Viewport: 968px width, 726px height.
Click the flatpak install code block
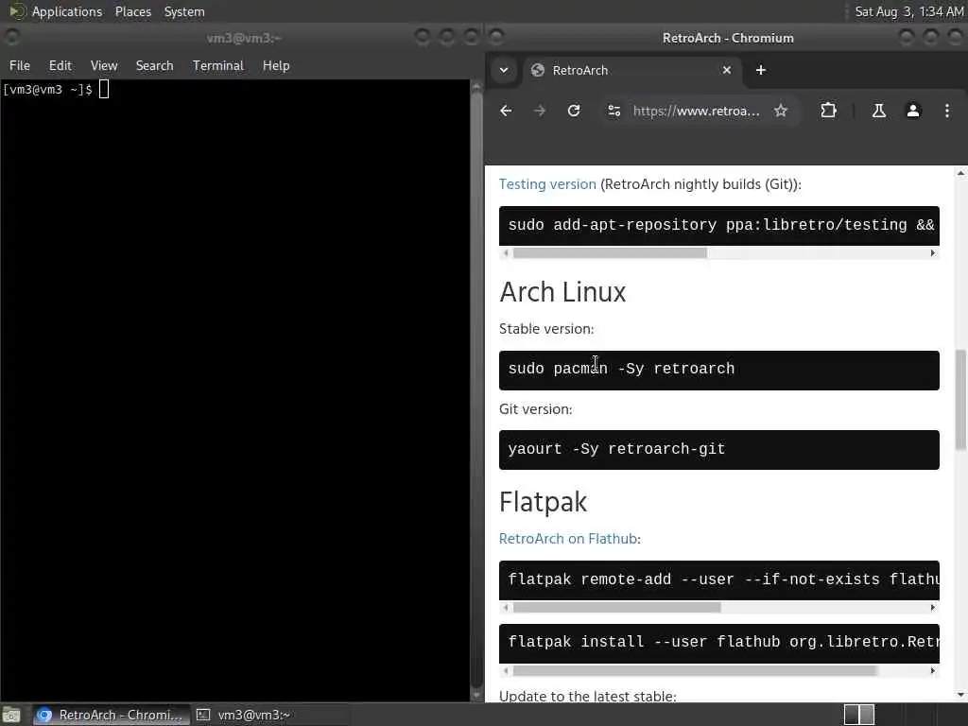718,643
